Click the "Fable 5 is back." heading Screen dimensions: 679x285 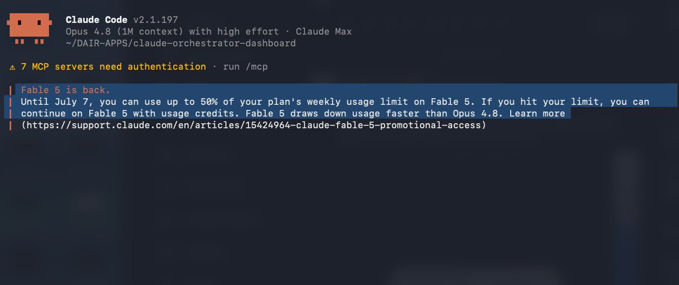point(66,90)
